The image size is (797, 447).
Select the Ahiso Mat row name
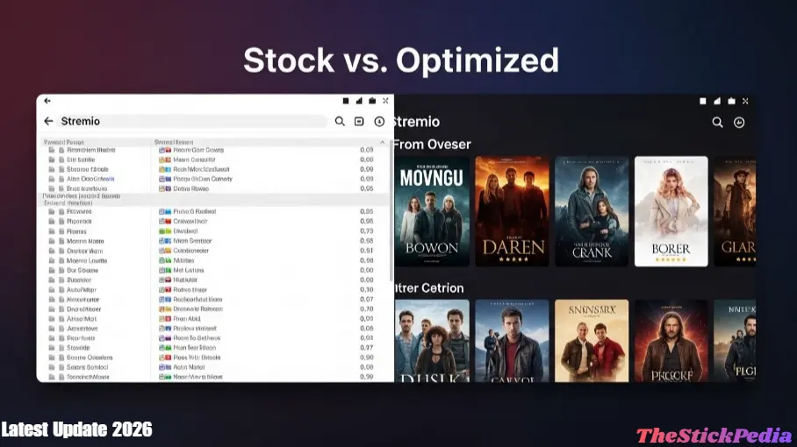(x=82, y=319)
